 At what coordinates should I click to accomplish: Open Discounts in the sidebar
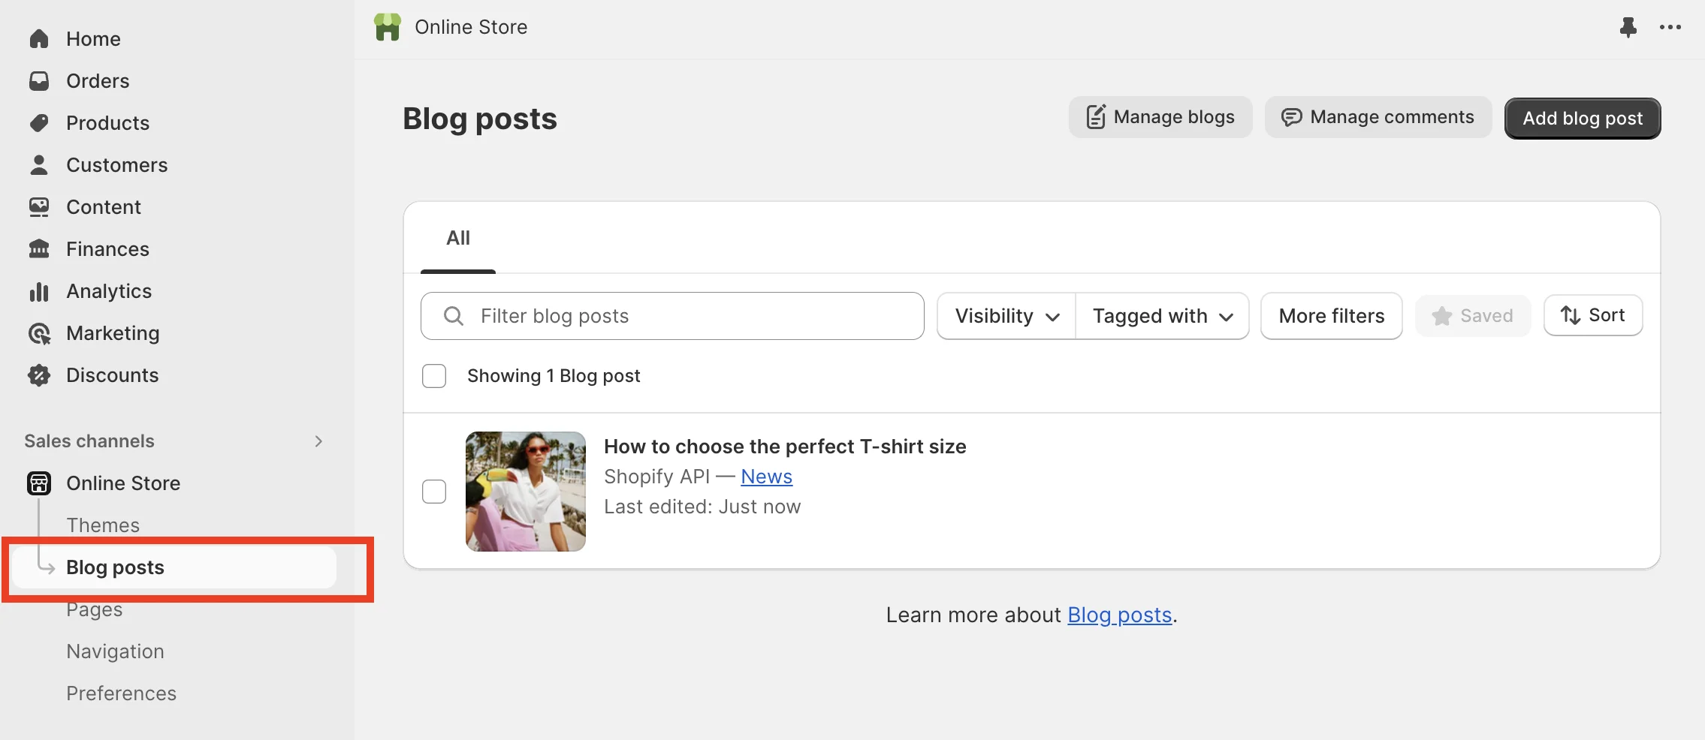[113, 375]
